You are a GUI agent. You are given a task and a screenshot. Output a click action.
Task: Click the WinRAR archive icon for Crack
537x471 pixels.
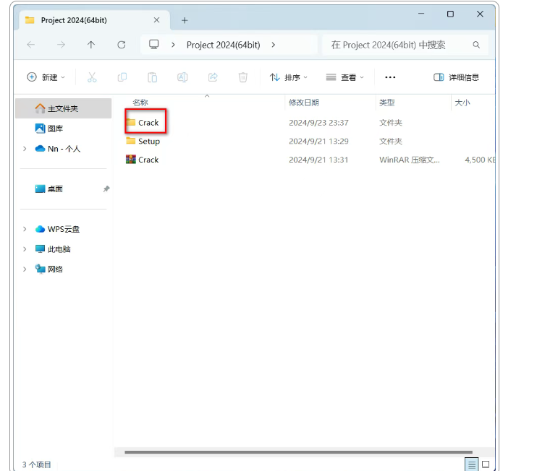[131, 159]
